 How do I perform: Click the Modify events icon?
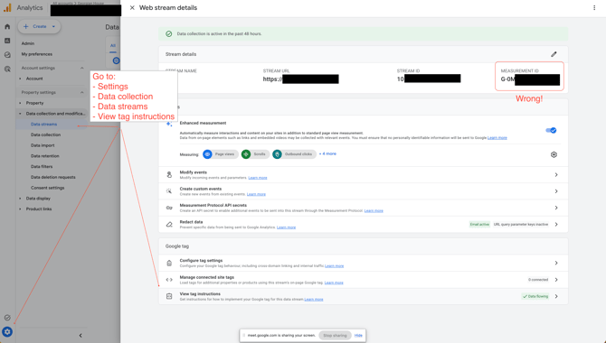169,175
